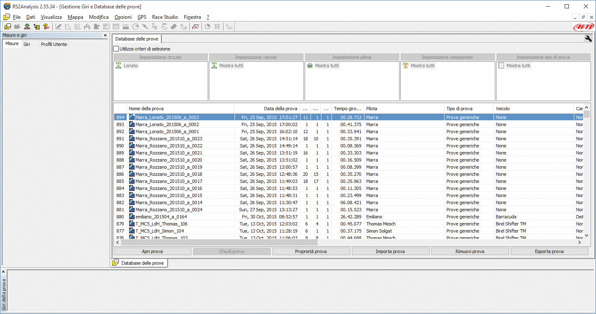This screenshot has width=596, height=314.
Task: Click the list icon in the test type pane
Action: [502, 66]
